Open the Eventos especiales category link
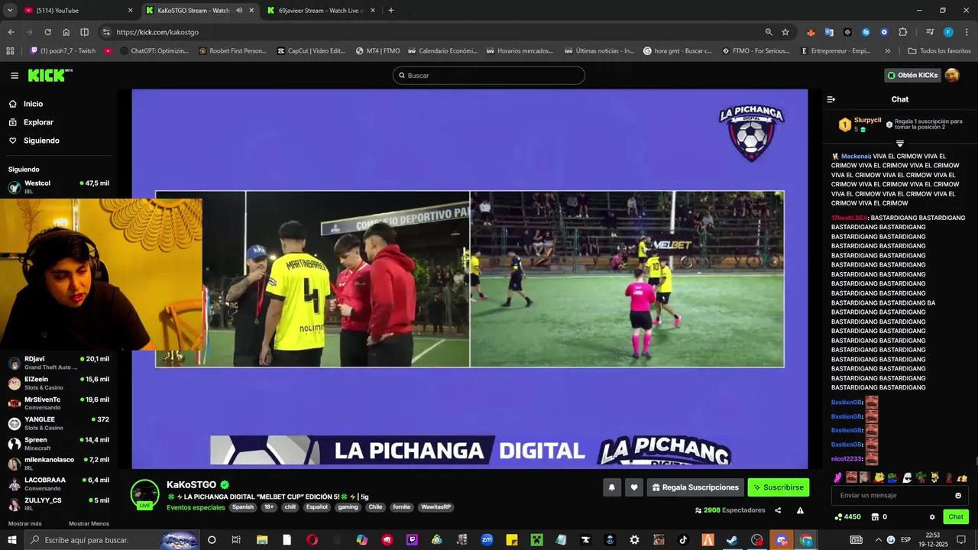 pyautogui.click(x=196, y=507)
